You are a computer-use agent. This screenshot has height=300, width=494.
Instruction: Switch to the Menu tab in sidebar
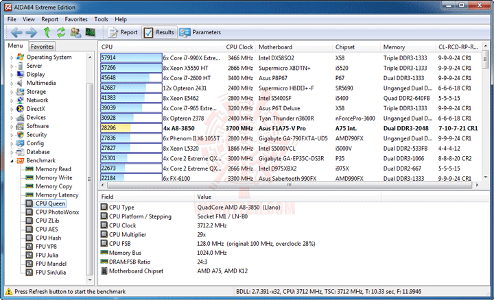15,46
